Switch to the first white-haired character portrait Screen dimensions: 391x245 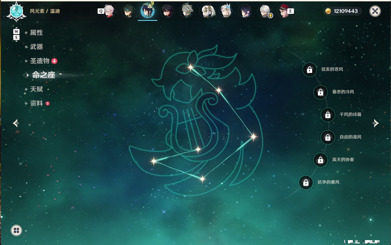tap(109, 11)
